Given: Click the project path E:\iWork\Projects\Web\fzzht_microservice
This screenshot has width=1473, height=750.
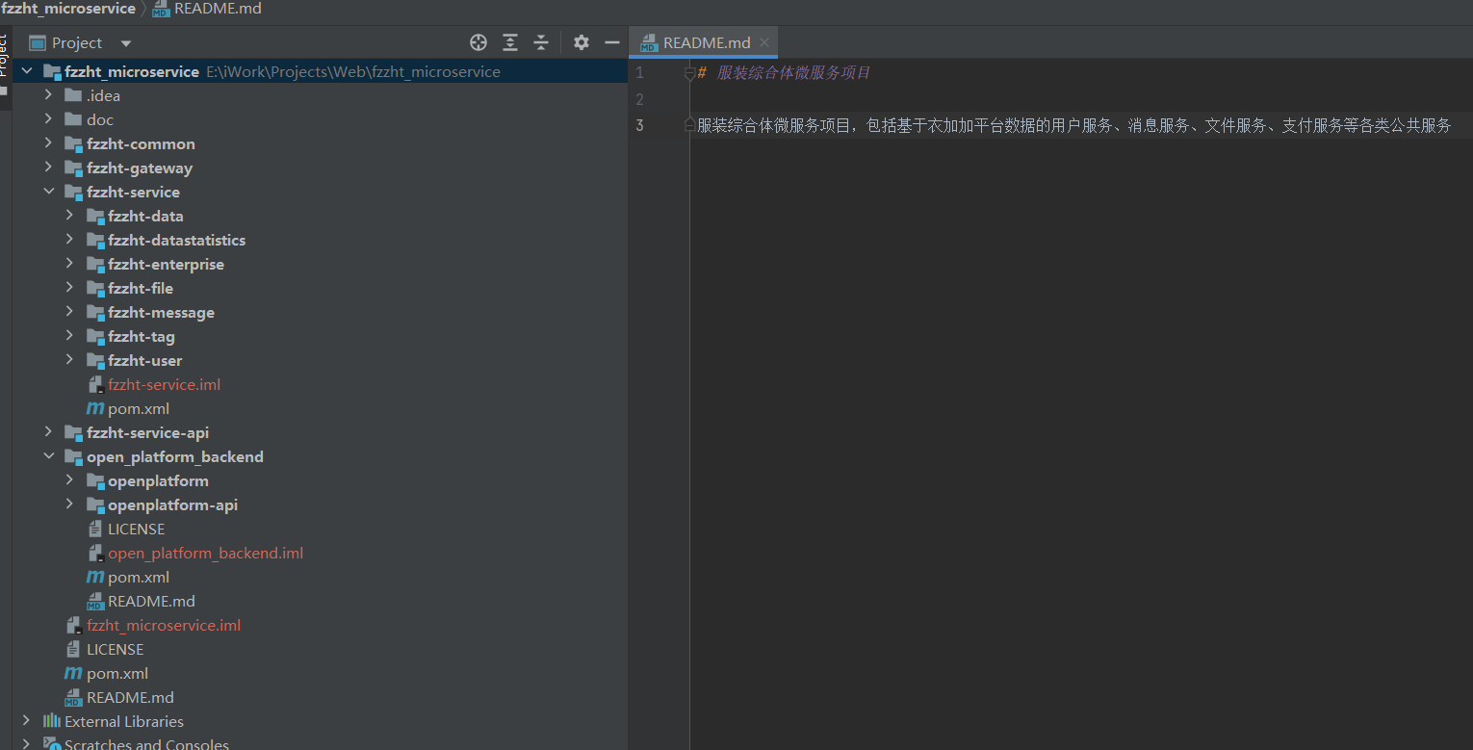Looking at the screenshot, I should [x=353, y=71].
